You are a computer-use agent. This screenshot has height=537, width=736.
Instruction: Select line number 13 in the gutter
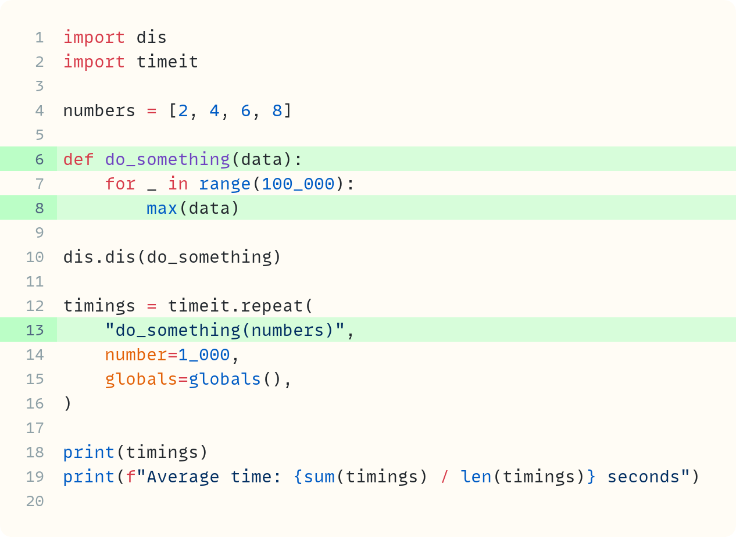click(x=35, y=330)
